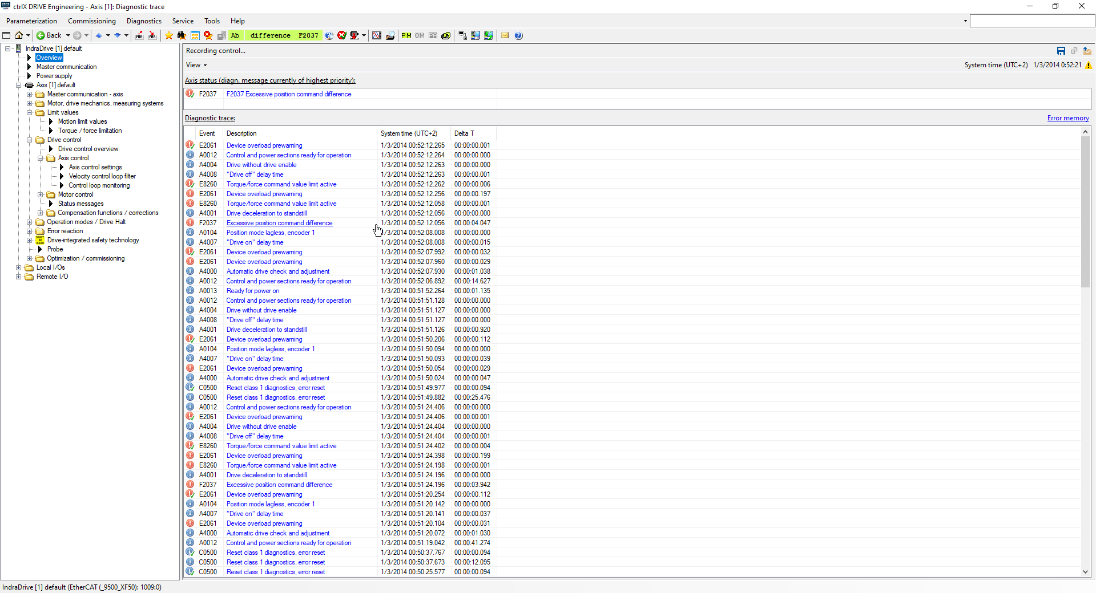This screenshot has height=593, width=1096.
Task: Click the blue help question mark icon
Action: coord(518,35)
